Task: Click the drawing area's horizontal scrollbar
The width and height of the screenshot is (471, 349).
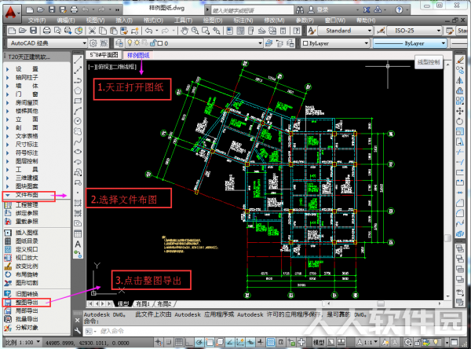Action: tap(384, 303)
